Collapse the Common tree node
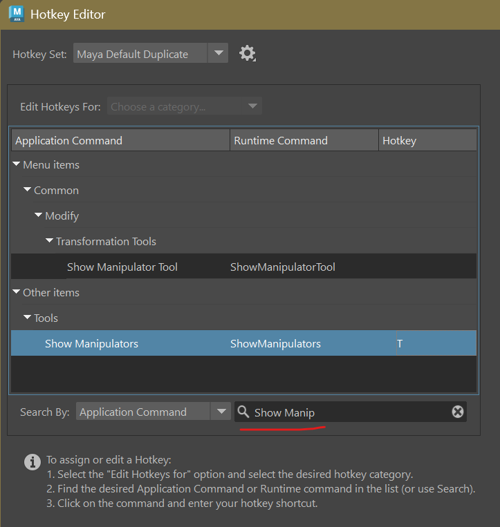 point(27,189)
